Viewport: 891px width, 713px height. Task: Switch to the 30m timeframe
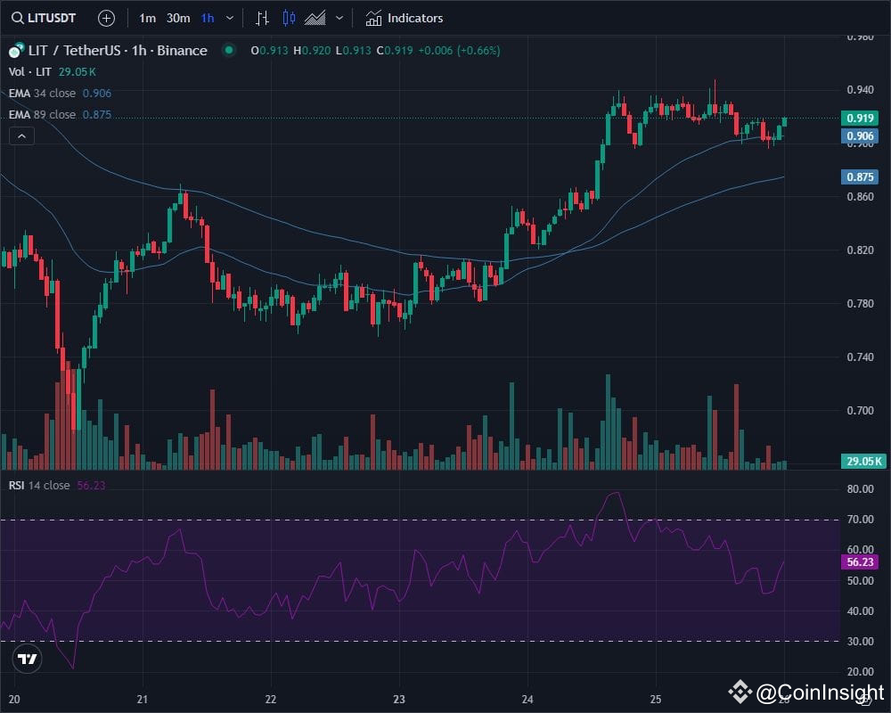click(x=177, y=18)
